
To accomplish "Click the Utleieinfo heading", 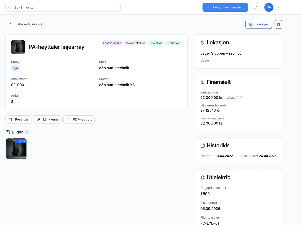I will click(218, 178).
